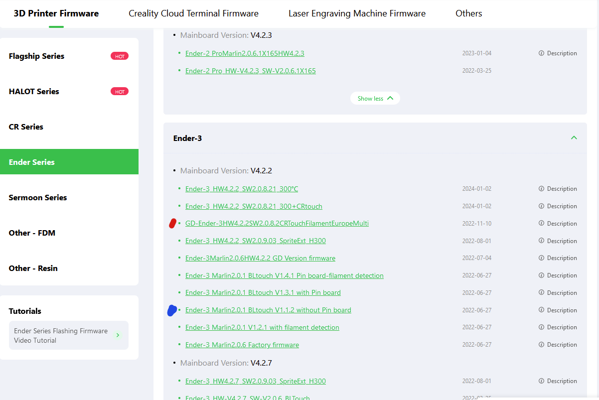The image size is (599, 400).
Task: Click the Ender-3 section heading
Action: [x=187, y=138]
